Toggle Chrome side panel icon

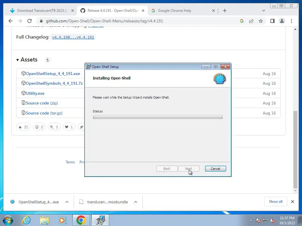(x=272, y=21)
